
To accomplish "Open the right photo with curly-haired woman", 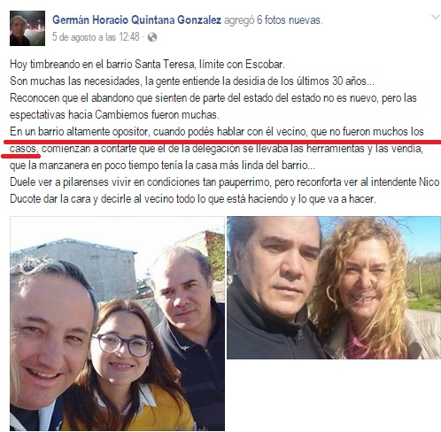I will (334, 288).
